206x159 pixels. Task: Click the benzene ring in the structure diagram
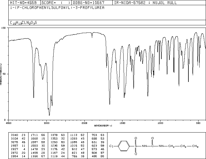click(124, 146)
